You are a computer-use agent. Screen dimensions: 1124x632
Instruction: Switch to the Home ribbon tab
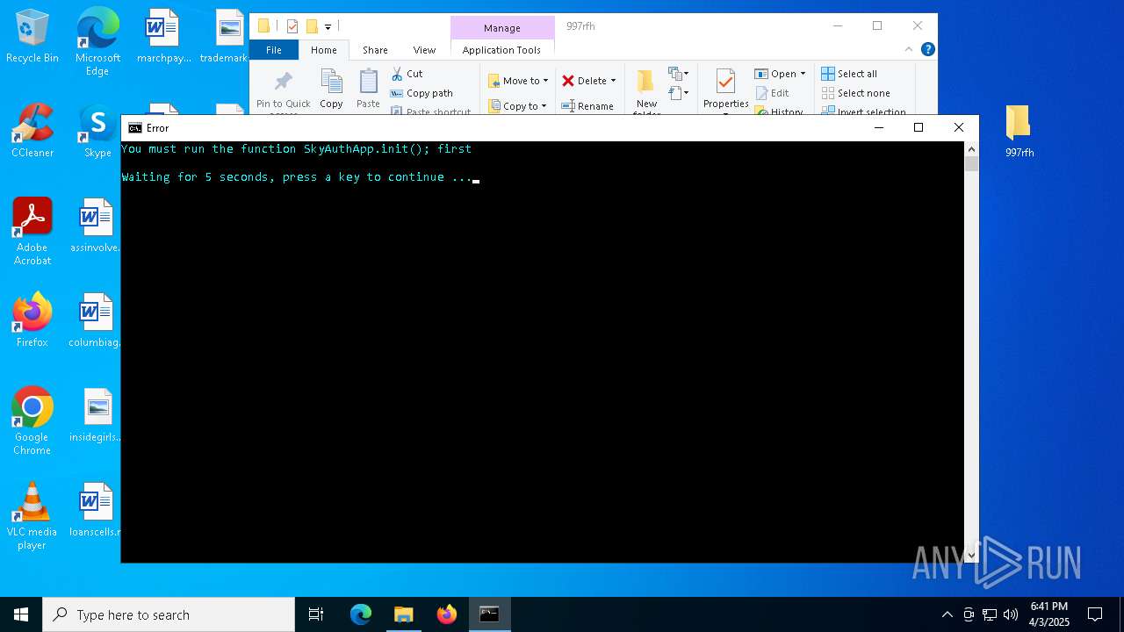324,50
